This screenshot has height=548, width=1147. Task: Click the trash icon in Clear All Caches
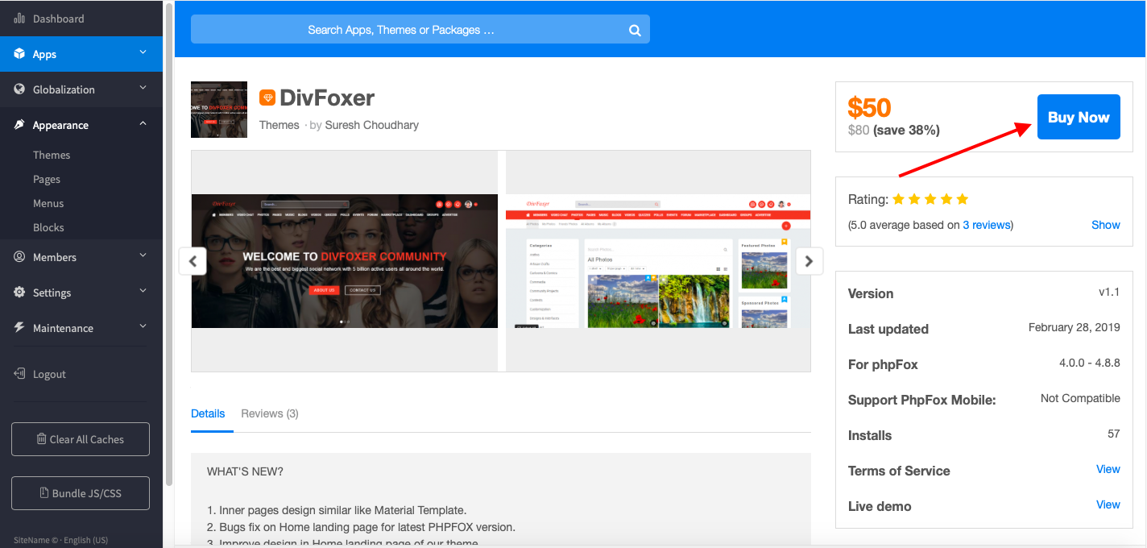(x=42, y=439)
